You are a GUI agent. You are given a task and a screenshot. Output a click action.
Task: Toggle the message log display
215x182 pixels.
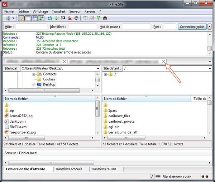tap(21, 18)
